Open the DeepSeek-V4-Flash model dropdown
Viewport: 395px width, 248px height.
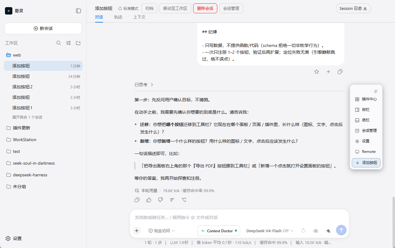point(270,231)
